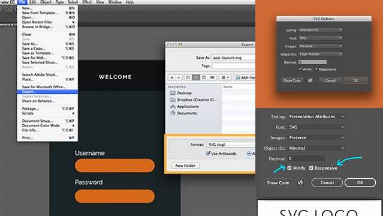Open the View menu

click(100, 2)
